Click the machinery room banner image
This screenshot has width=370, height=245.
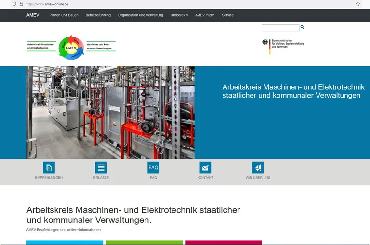pyautogui.click(x=111, y=112)
